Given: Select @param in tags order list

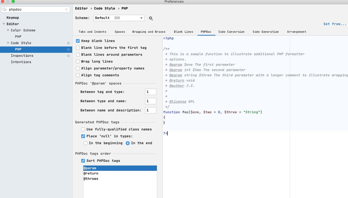Looking at the screenshot, I should pos(120,168).
